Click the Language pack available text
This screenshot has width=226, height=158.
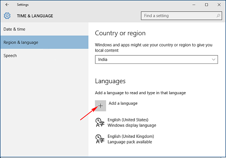coord(130,142)
